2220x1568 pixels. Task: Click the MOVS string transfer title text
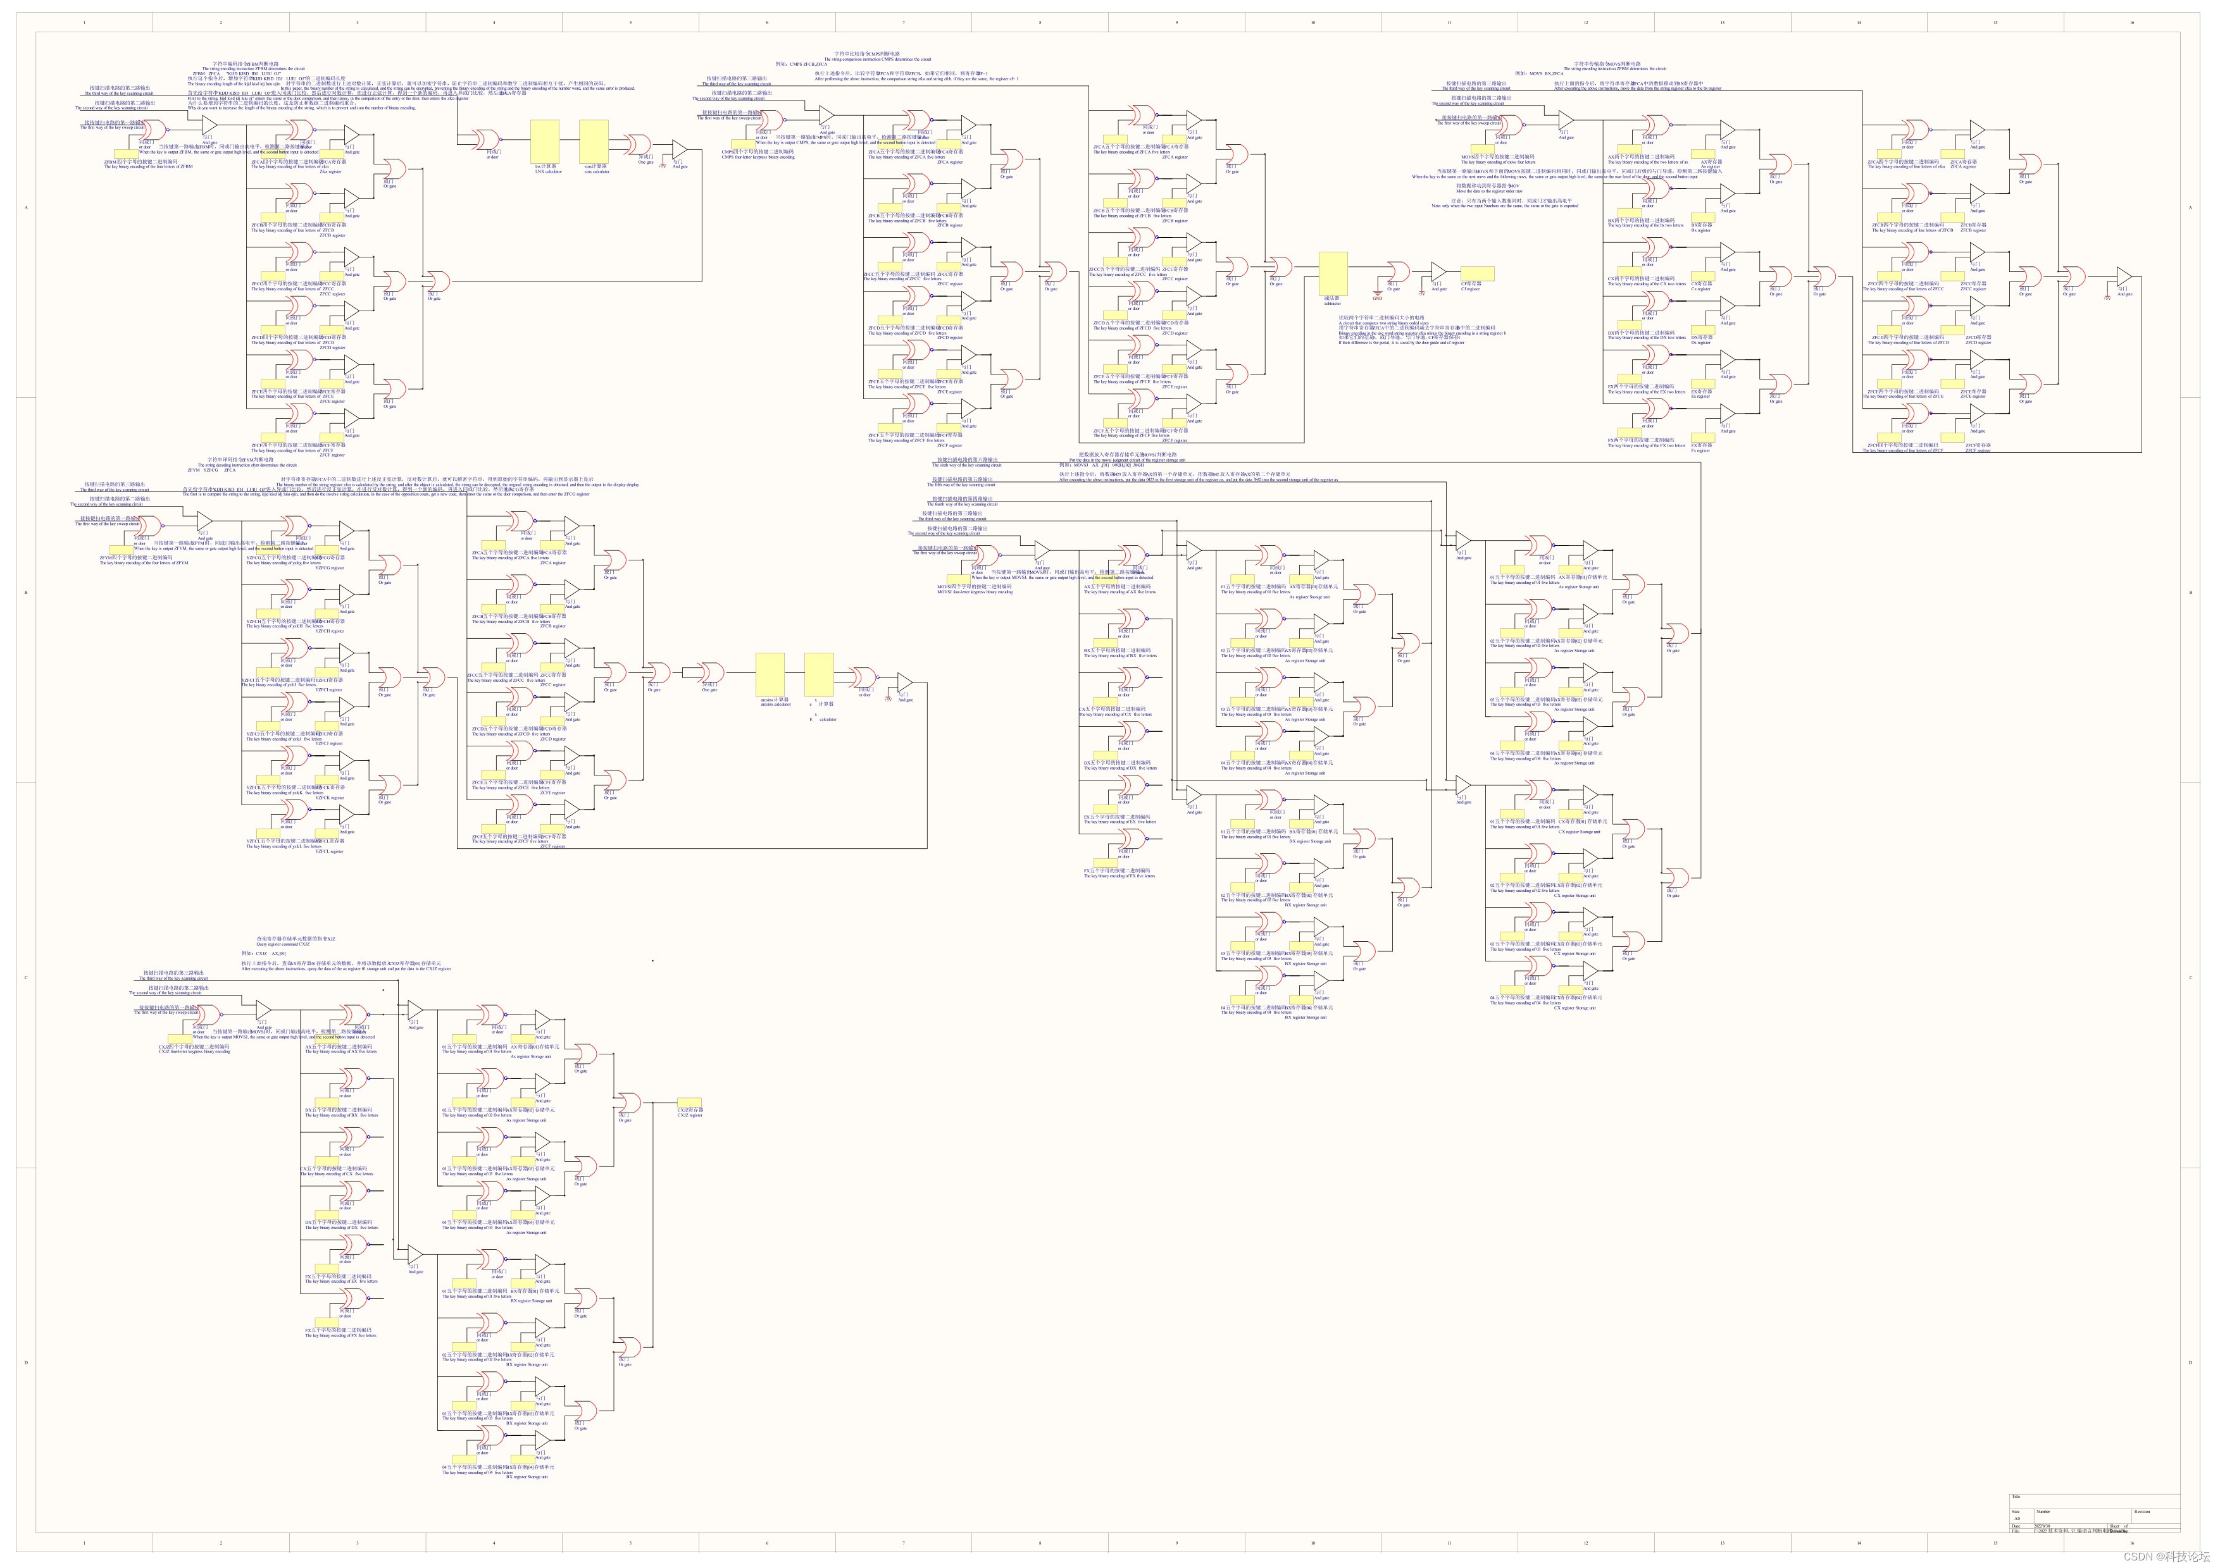[1607, 64]
